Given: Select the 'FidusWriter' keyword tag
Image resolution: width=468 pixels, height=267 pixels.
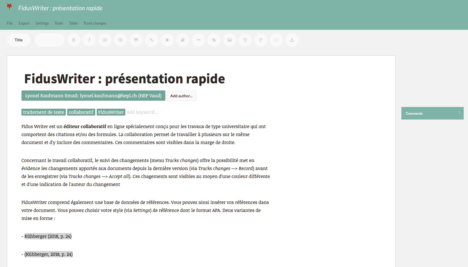Looking at the screenshot, I should (111, 112).
